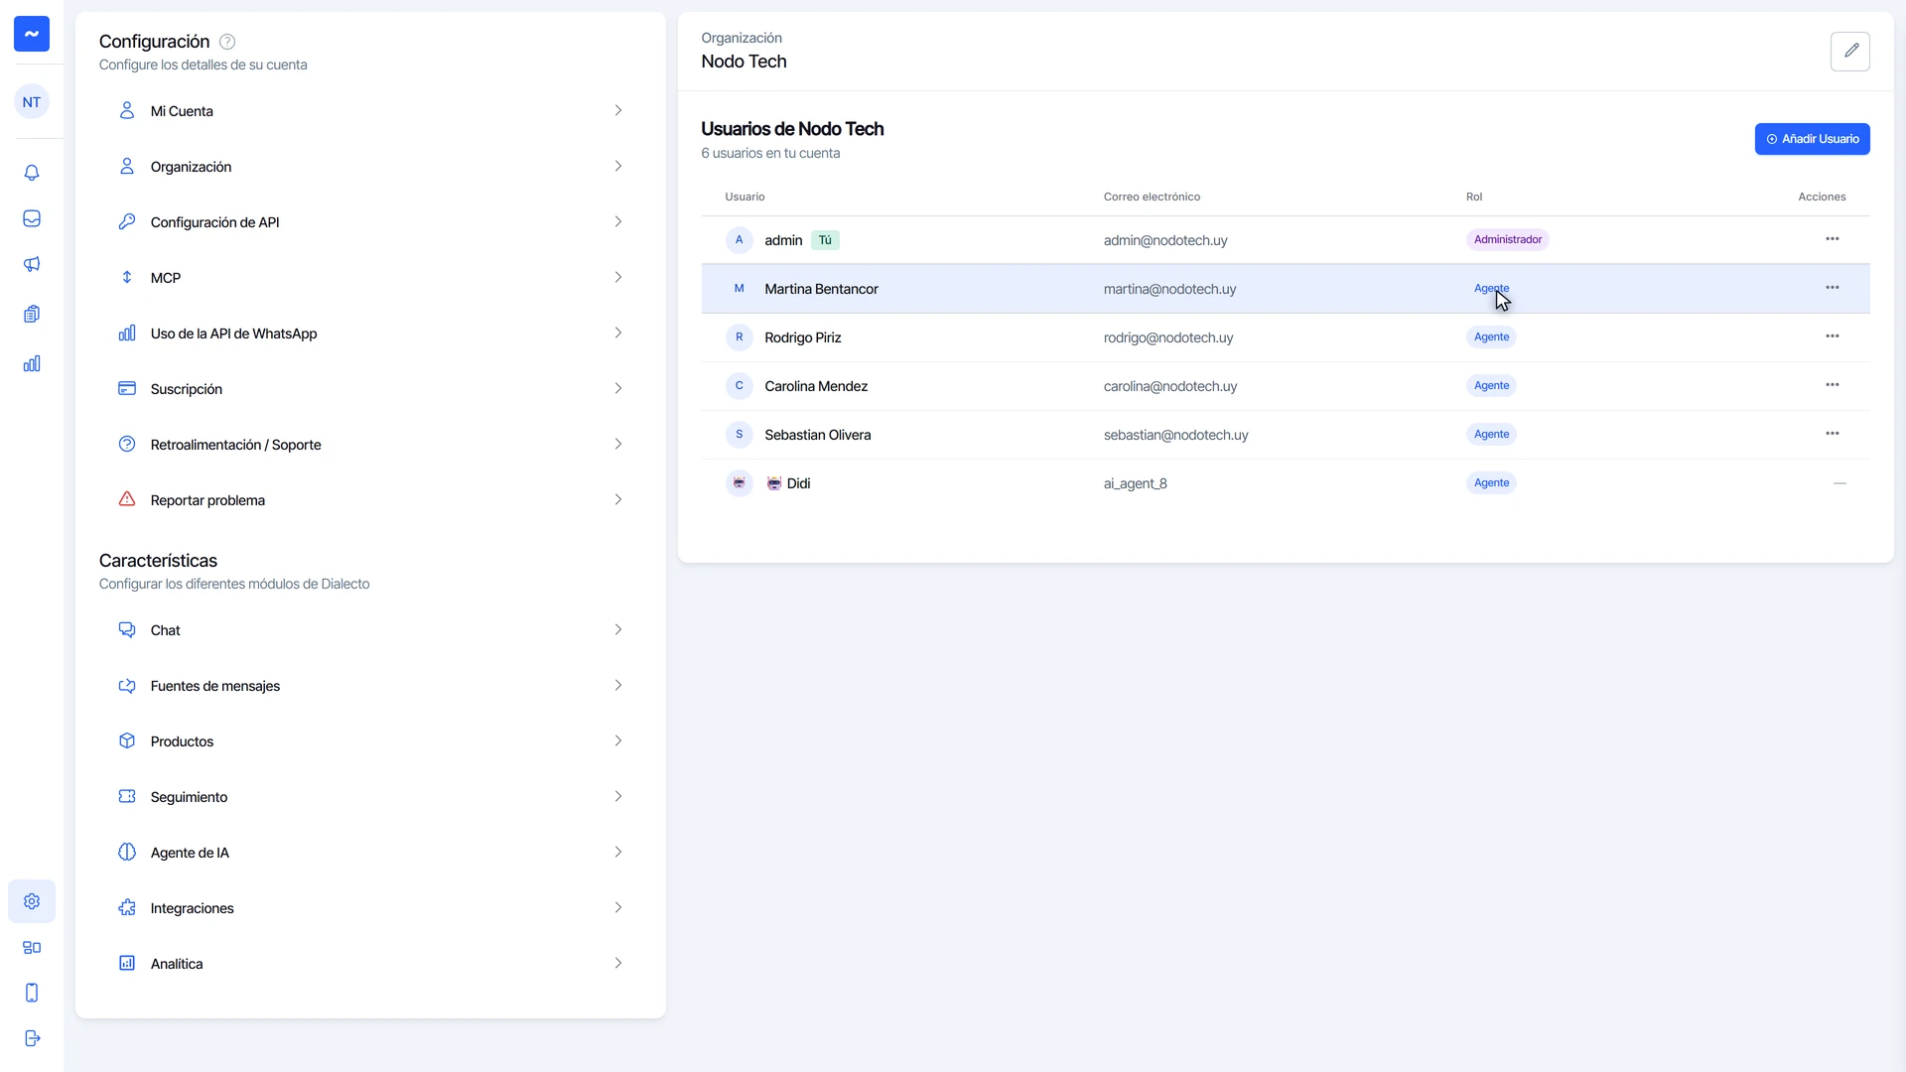Open Uso de la API de WhatsApp
This screenshot has width=1906, height=1072.
point(370,334)
